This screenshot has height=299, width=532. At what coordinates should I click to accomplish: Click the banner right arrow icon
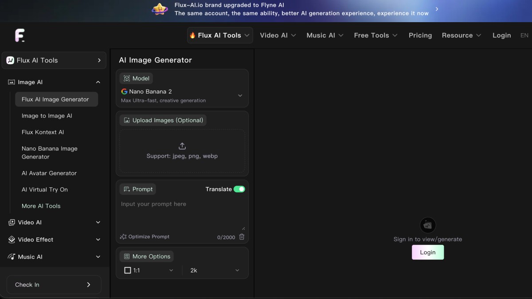[437, 9]
